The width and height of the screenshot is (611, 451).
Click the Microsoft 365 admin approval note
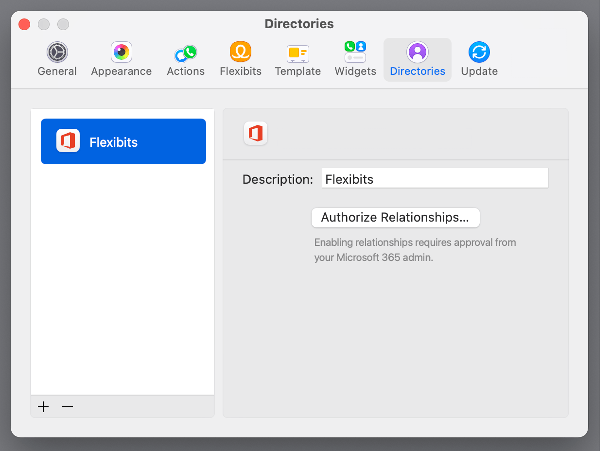coord(415,250)
